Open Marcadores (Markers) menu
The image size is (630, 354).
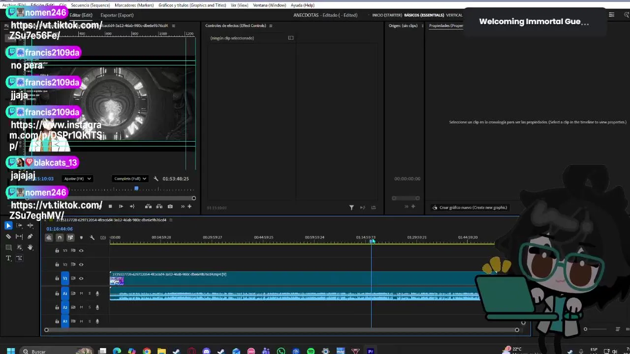point(134,5)
